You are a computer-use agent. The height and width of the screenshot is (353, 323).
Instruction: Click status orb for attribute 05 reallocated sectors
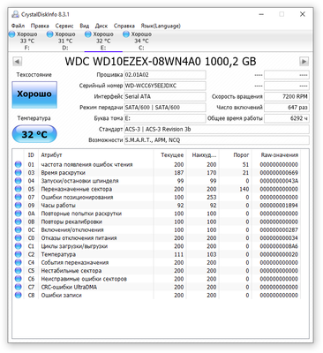click(x=19, y=189)
